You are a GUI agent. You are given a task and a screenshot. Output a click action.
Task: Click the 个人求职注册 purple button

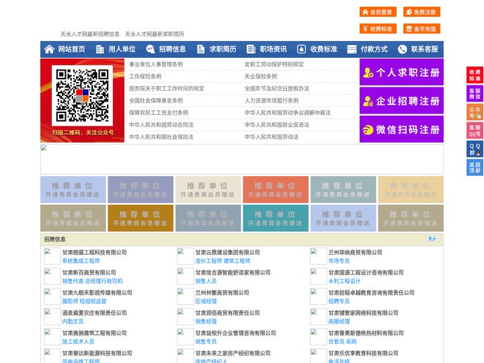pyautogui.click(x=401, y=72)
